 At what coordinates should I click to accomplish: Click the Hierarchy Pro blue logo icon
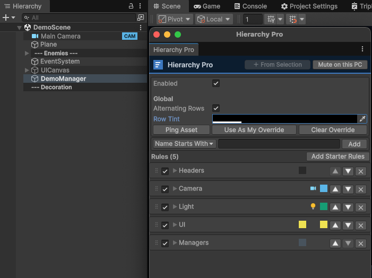click(158, 65)
